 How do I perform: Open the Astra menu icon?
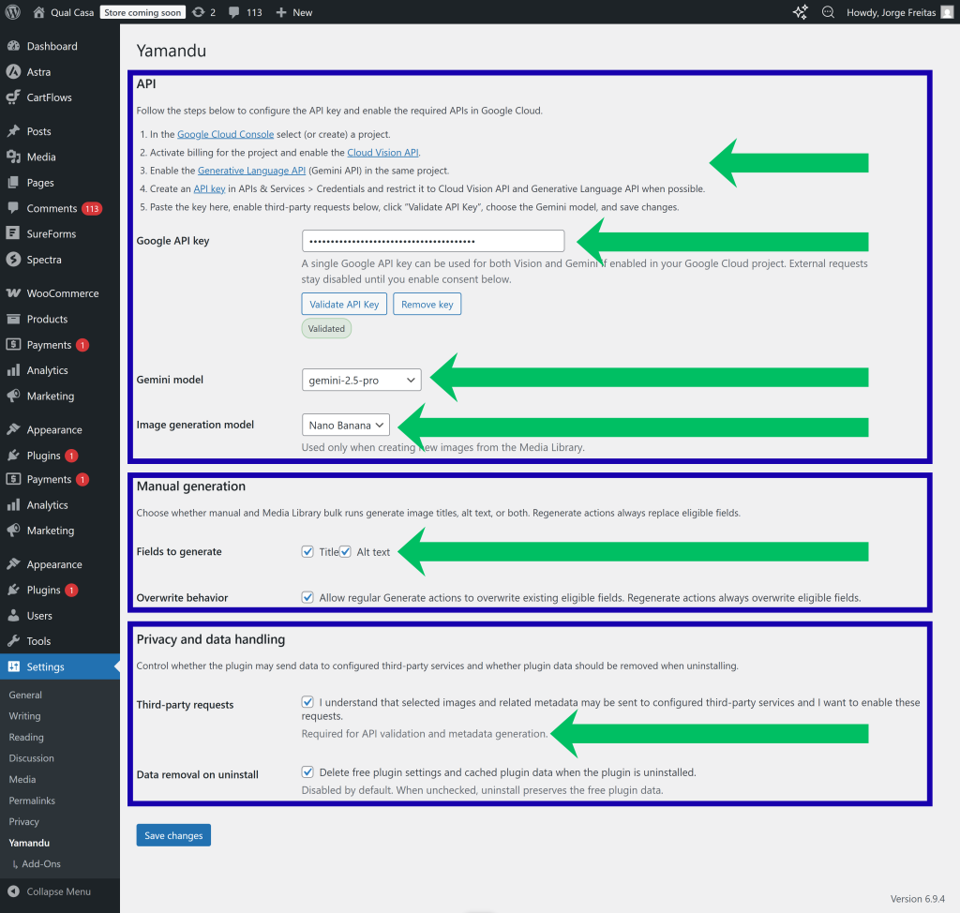[13, 71]
